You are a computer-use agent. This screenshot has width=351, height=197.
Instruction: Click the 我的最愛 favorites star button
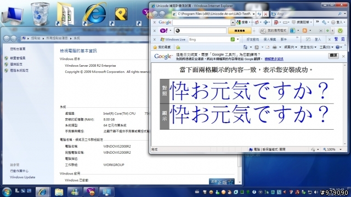pos(162,47)
